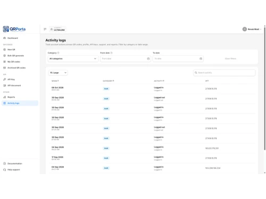Click the QRPorta logo

[14, 29]
